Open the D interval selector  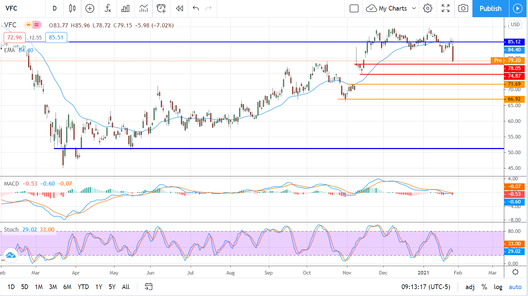54,8
